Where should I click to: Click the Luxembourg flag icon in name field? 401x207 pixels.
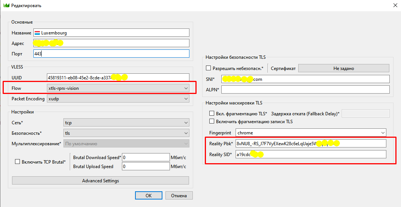coord(38,33)
